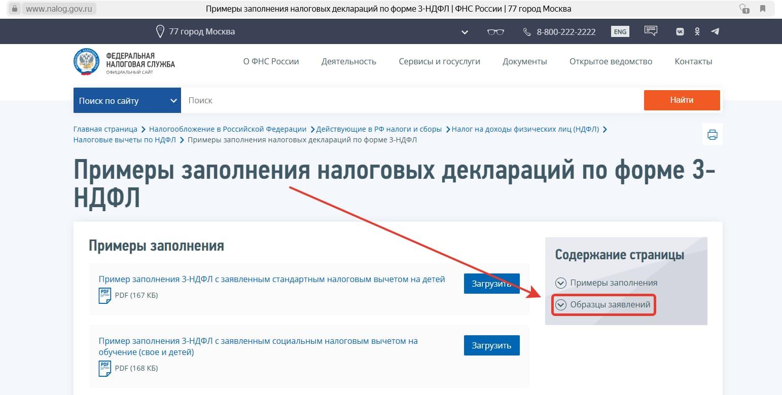The width and height of the screenshot is (782, 395).
Task: Click 'Загрузить' for the children deduction example
Action: pyautogui.click(x=491, y=284)
